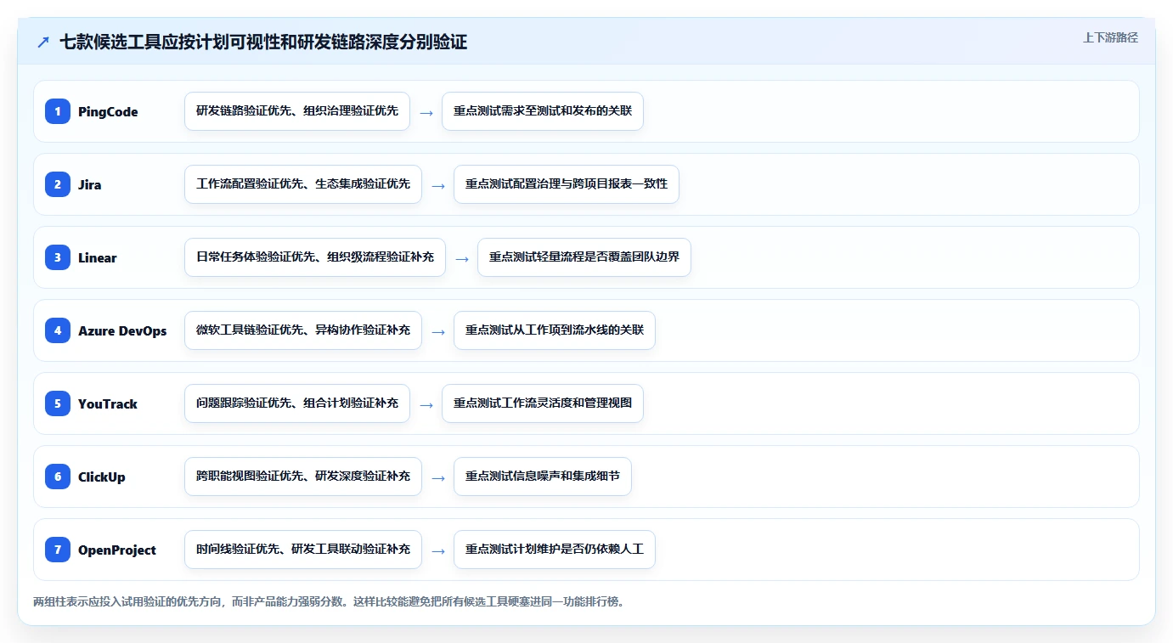Select the Linear tool name

98,258
